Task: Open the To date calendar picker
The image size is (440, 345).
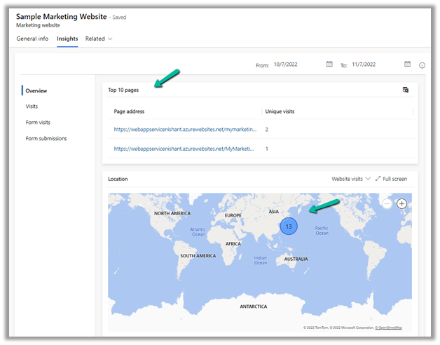Action: pyautogui.click(x=407, y=65)
